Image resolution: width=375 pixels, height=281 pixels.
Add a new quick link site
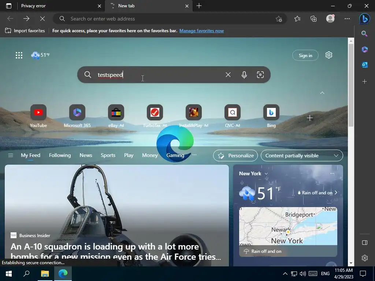coord(310,118)
